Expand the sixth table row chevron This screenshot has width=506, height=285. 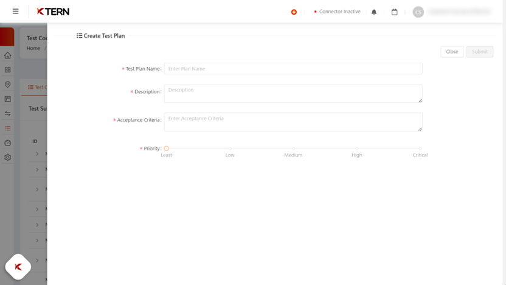[37, 241]
